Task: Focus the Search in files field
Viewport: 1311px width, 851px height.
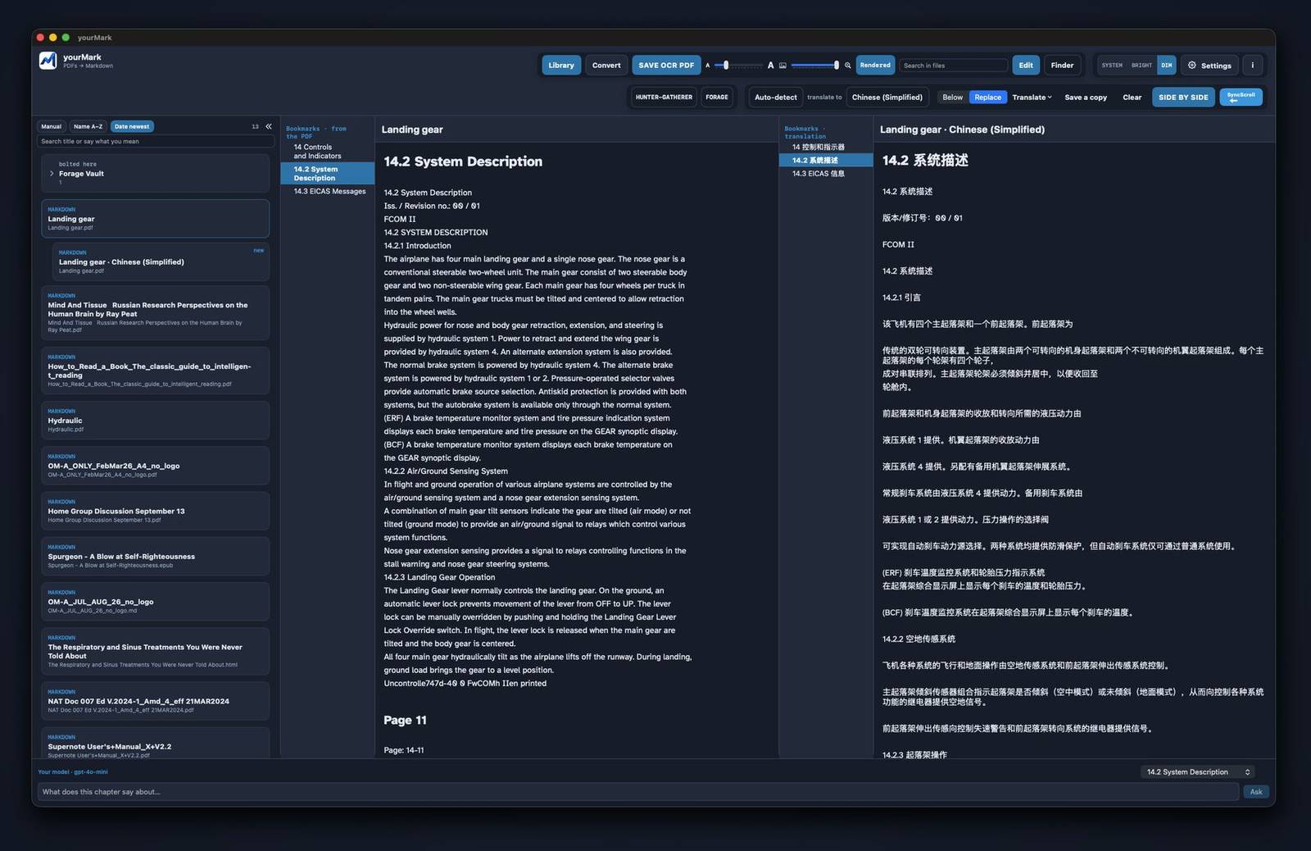Action: click(953, 65)
